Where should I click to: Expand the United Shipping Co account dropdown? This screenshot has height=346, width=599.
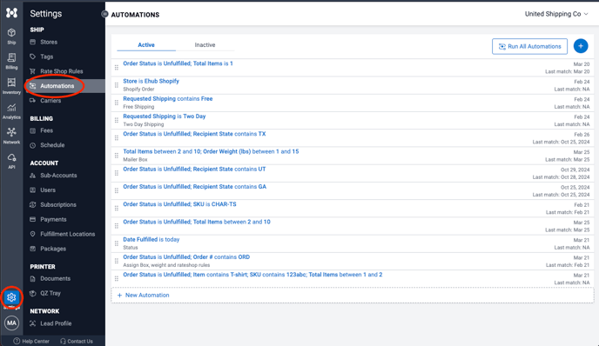click(x=556, y=14)
